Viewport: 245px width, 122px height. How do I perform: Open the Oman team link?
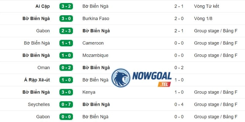click(43, 68)
